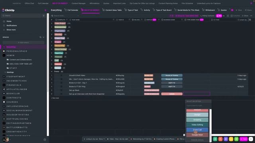Expand the Organization group

click(x=52, y=31)
